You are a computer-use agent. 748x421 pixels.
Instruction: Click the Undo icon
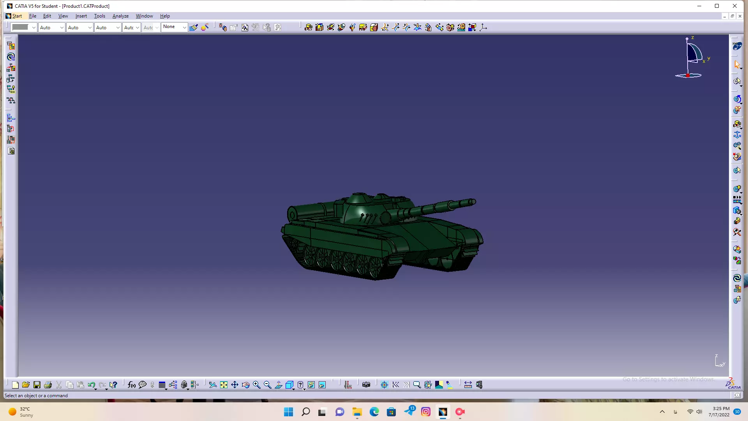pyautogui.click(x=91, y=385)
